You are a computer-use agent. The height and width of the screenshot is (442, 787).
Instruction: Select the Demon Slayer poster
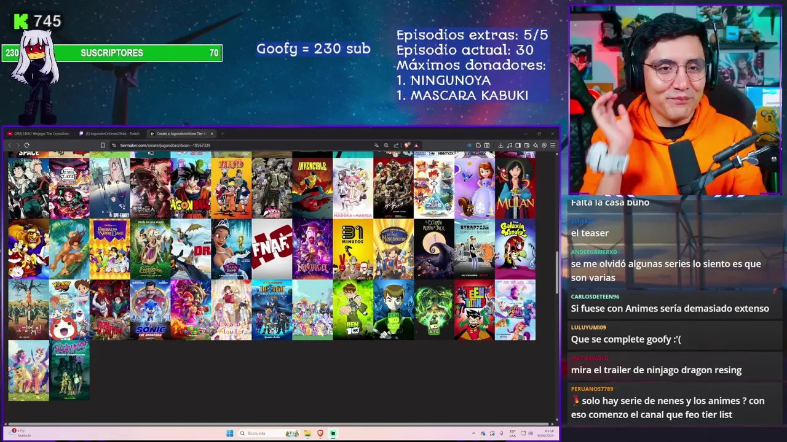click(x=69, y=187)
